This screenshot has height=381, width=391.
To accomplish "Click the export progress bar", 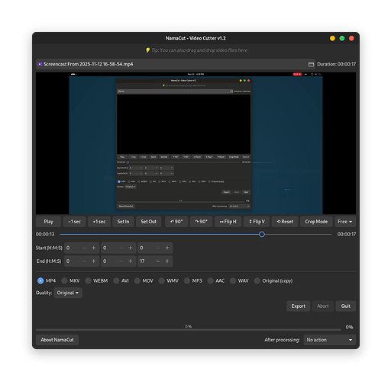I will point(189,329).
